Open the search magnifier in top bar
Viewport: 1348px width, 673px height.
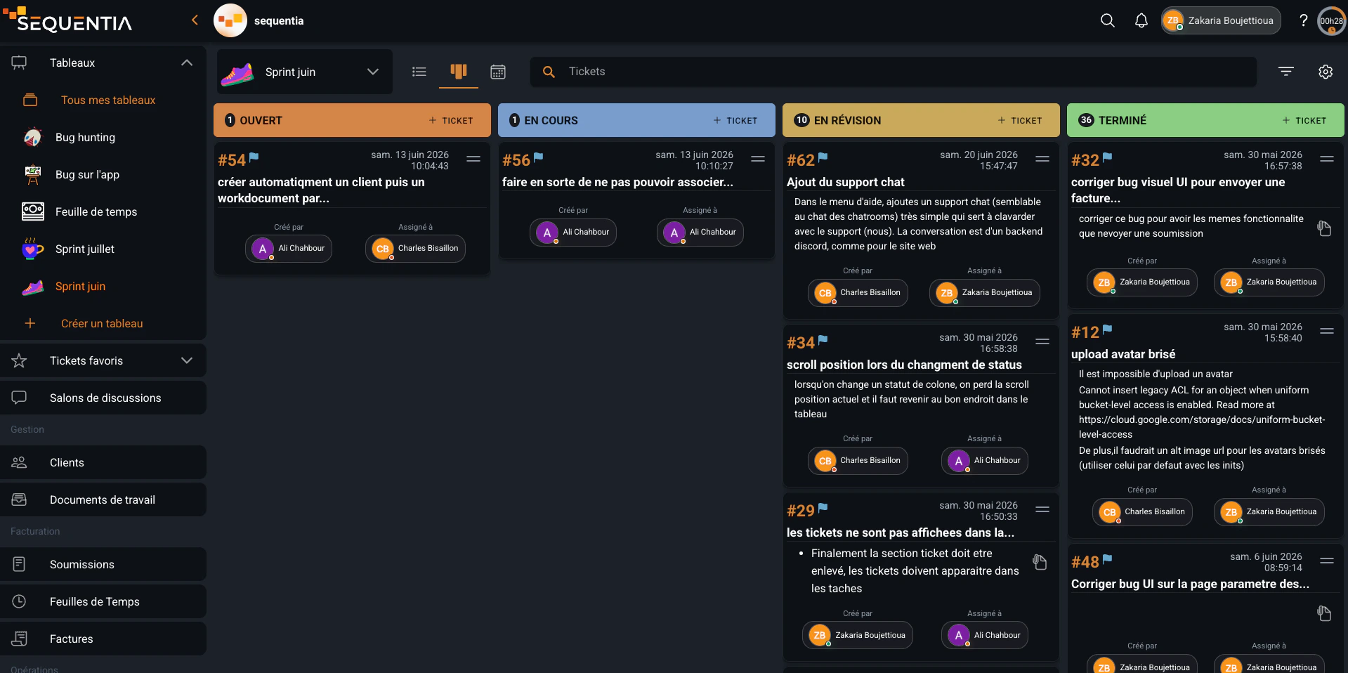(x=1108, y=20)
